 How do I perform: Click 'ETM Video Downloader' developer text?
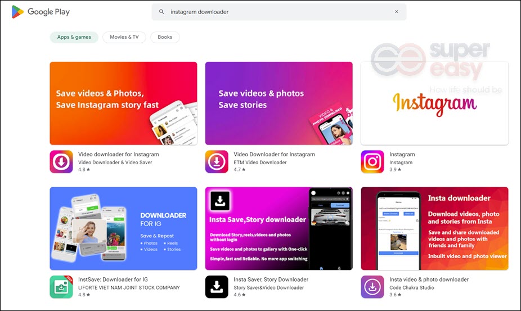[260, 163]
